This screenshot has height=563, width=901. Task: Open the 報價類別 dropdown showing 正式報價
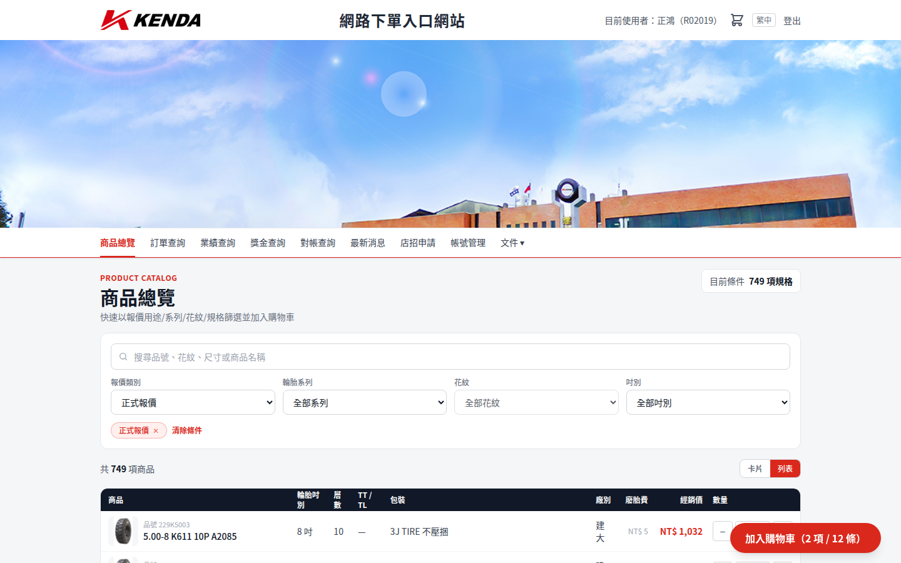click(x=193, y=402)
